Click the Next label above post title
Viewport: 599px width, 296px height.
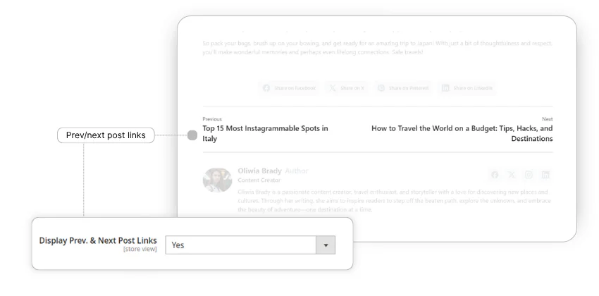click(547, 119)
